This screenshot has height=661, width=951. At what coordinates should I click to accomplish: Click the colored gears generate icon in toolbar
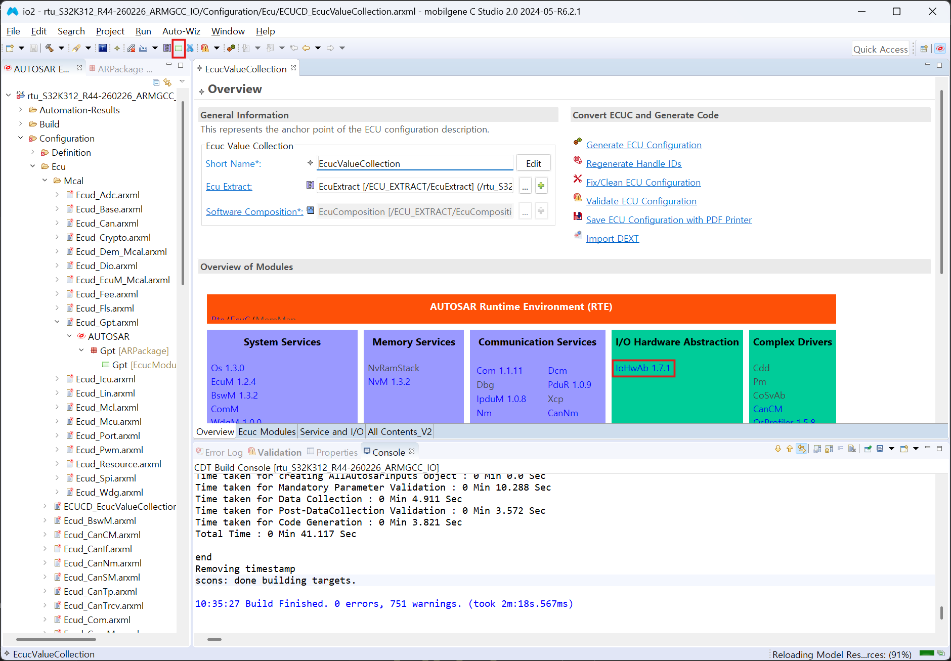point(231,48)
